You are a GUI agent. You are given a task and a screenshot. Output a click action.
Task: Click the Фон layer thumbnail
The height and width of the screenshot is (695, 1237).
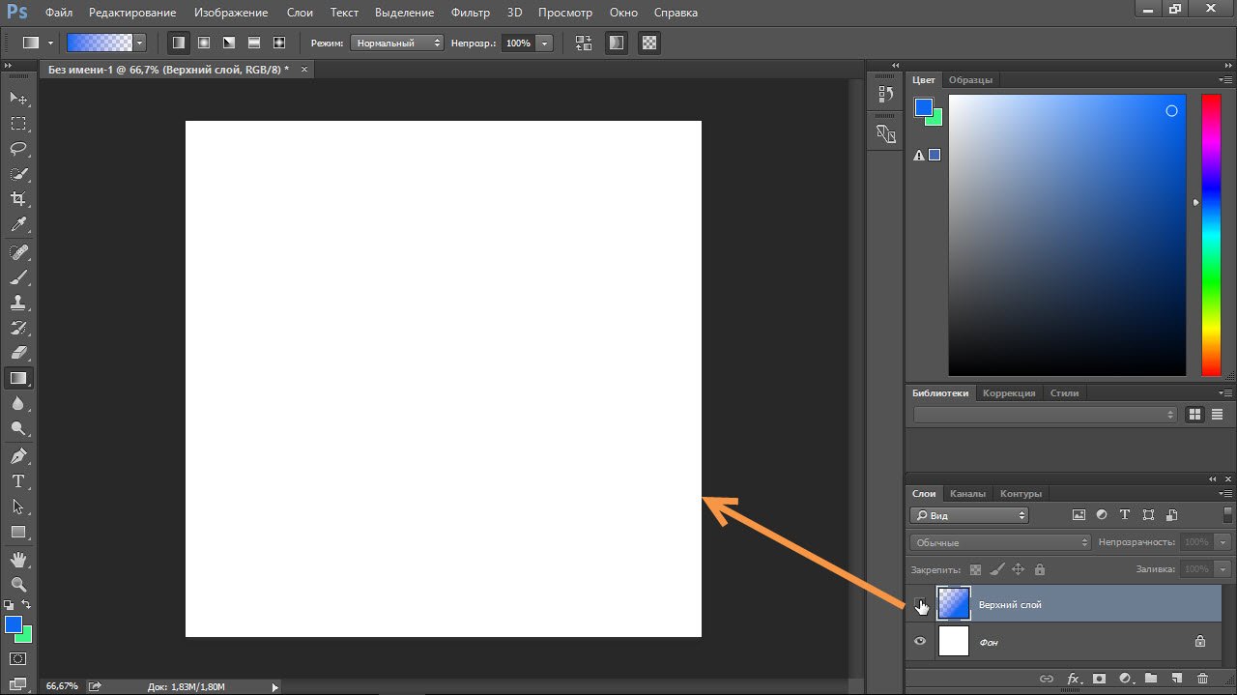[954, 642]
